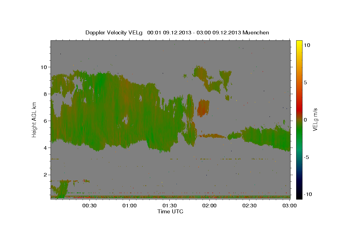
Task: Click the 01:00 time tick label
Action: pyautogui.click(x=130, y=206)
